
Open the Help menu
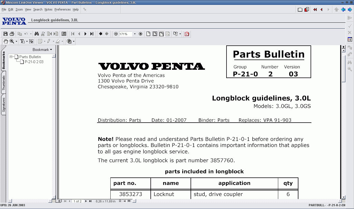coord(76,9)
